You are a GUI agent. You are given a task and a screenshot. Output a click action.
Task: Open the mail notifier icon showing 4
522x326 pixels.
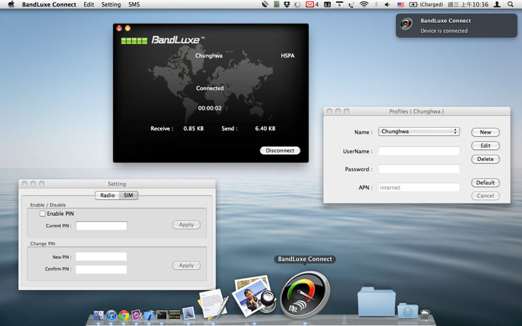pos(312,5)
